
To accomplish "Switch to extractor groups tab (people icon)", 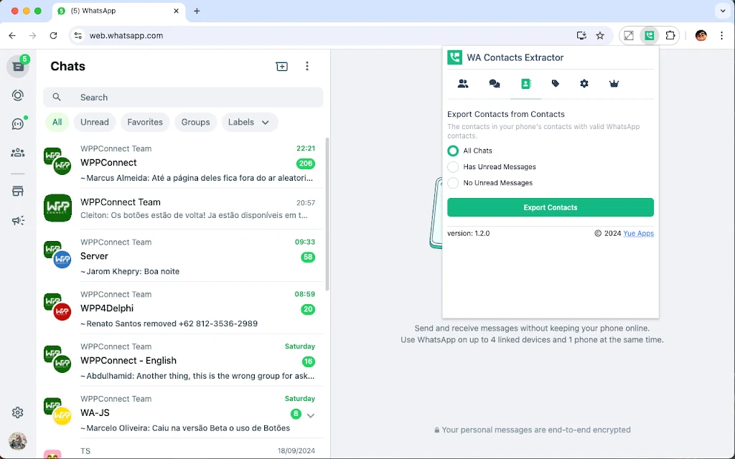I will pyautogui.click(x=463, y=84).
